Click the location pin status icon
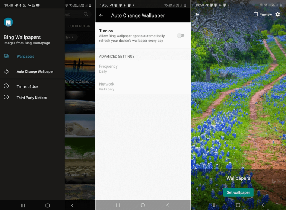Screen dimensions: 286x210 pos(66,5)
